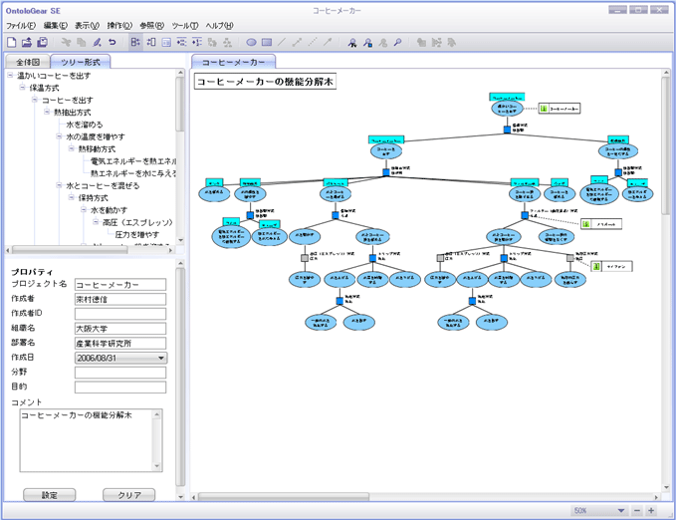Click the empty 目的 field

120,388
